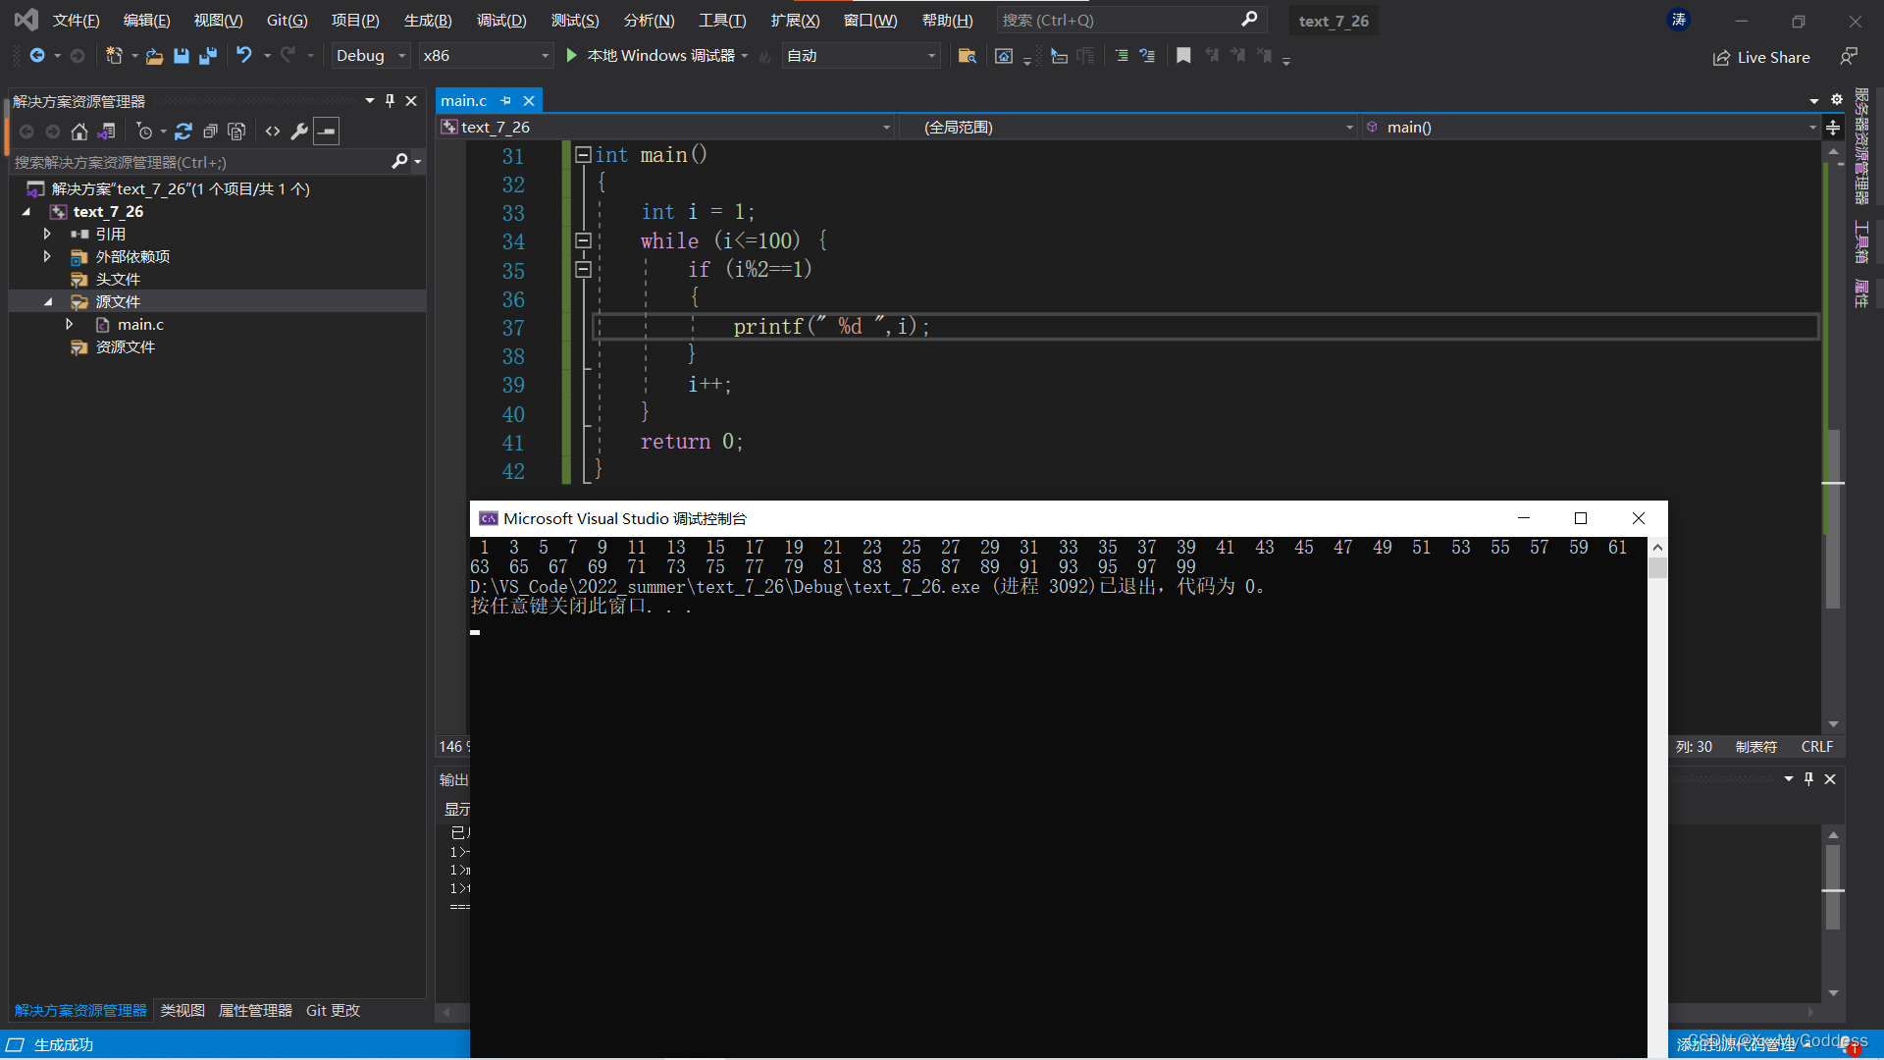Toggle collapse the while loop code block

(x=584, y=240)
